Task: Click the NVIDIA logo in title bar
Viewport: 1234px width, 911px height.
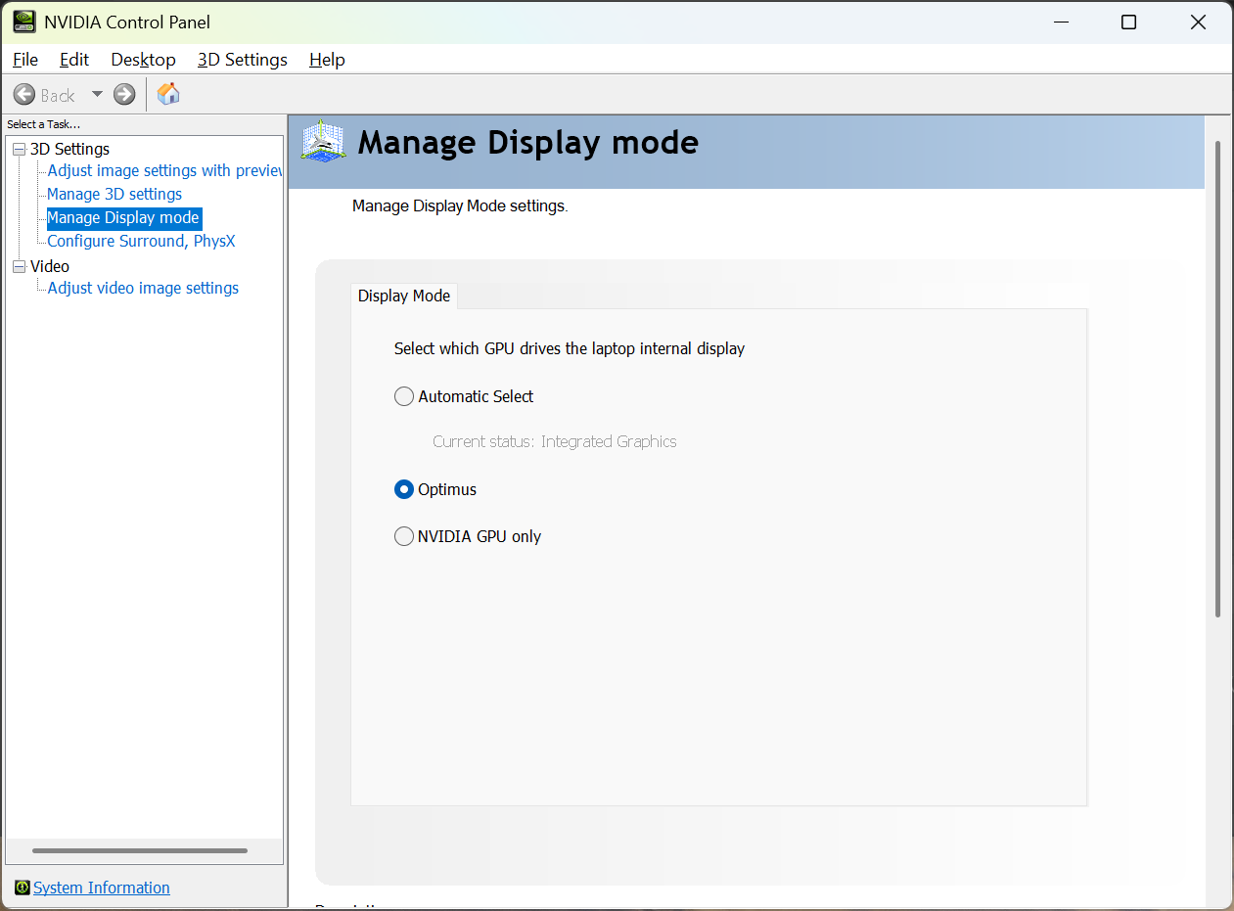Action: [x=23, y=22]
